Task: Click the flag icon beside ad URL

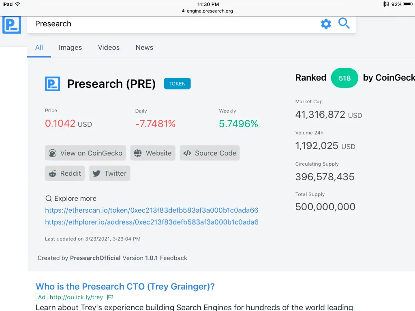Action: pos(110,297)
